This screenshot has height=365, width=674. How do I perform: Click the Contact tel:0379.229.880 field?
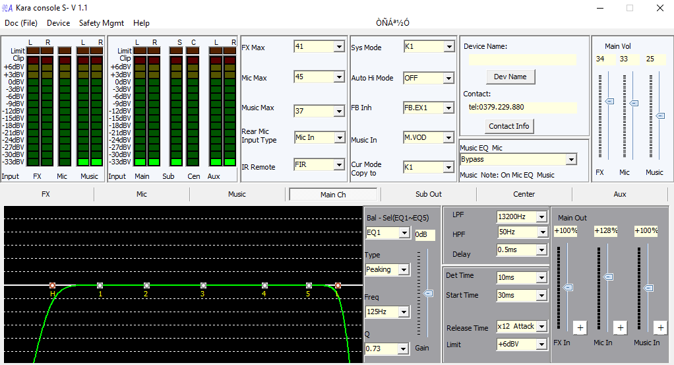click(x=522, y=108)
